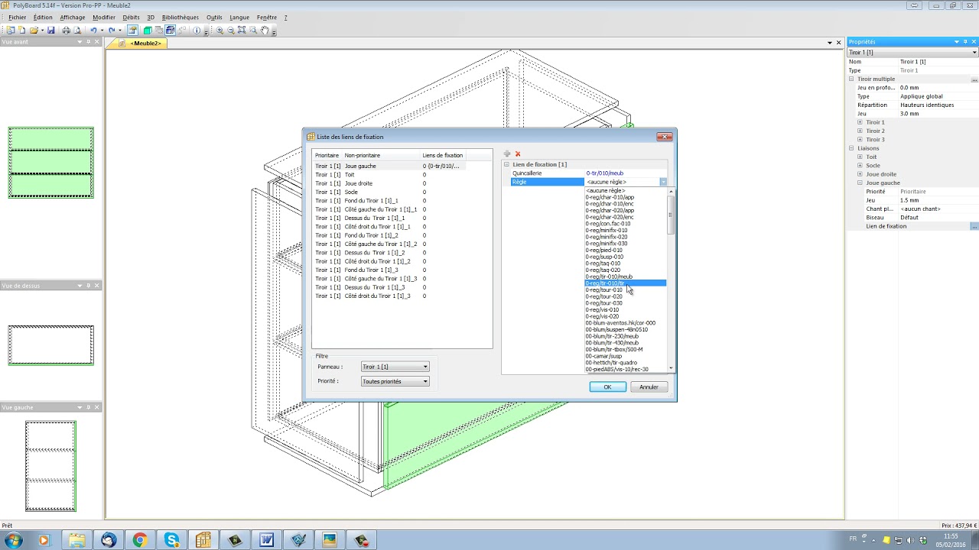Expand the Socle node under Liaisons
This screenshot has height=550, width=979.
[x=860, y=165]
